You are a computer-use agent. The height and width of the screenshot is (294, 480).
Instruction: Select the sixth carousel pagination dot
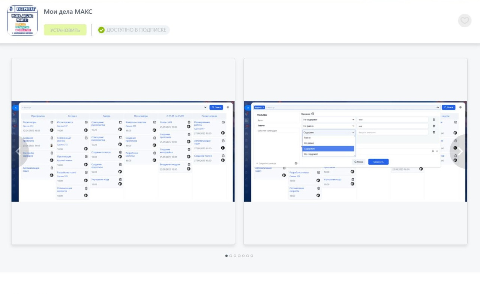click(247, 256)
